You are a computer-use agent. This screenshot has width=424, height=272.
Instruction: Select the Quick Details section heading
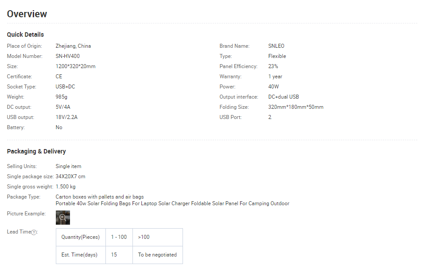click(x=25, y=34)
